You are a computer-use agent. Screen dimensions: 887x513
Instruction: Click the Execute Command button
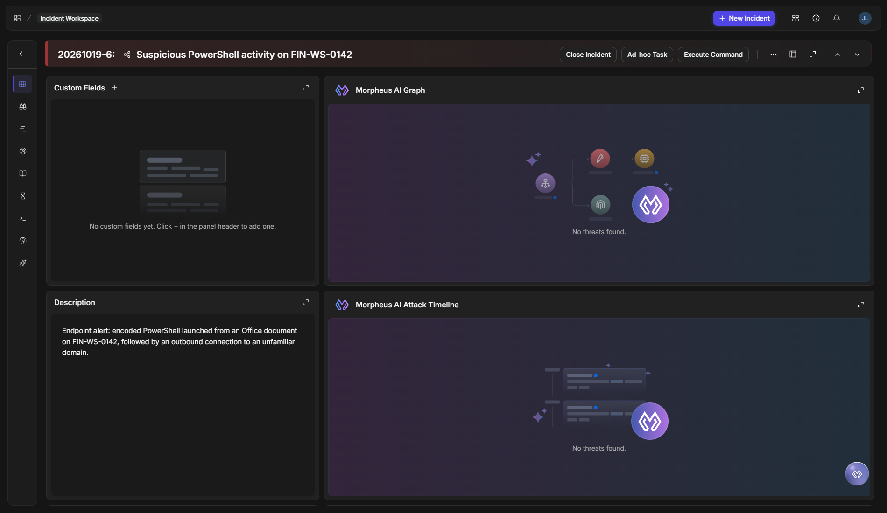coord(713,55)
